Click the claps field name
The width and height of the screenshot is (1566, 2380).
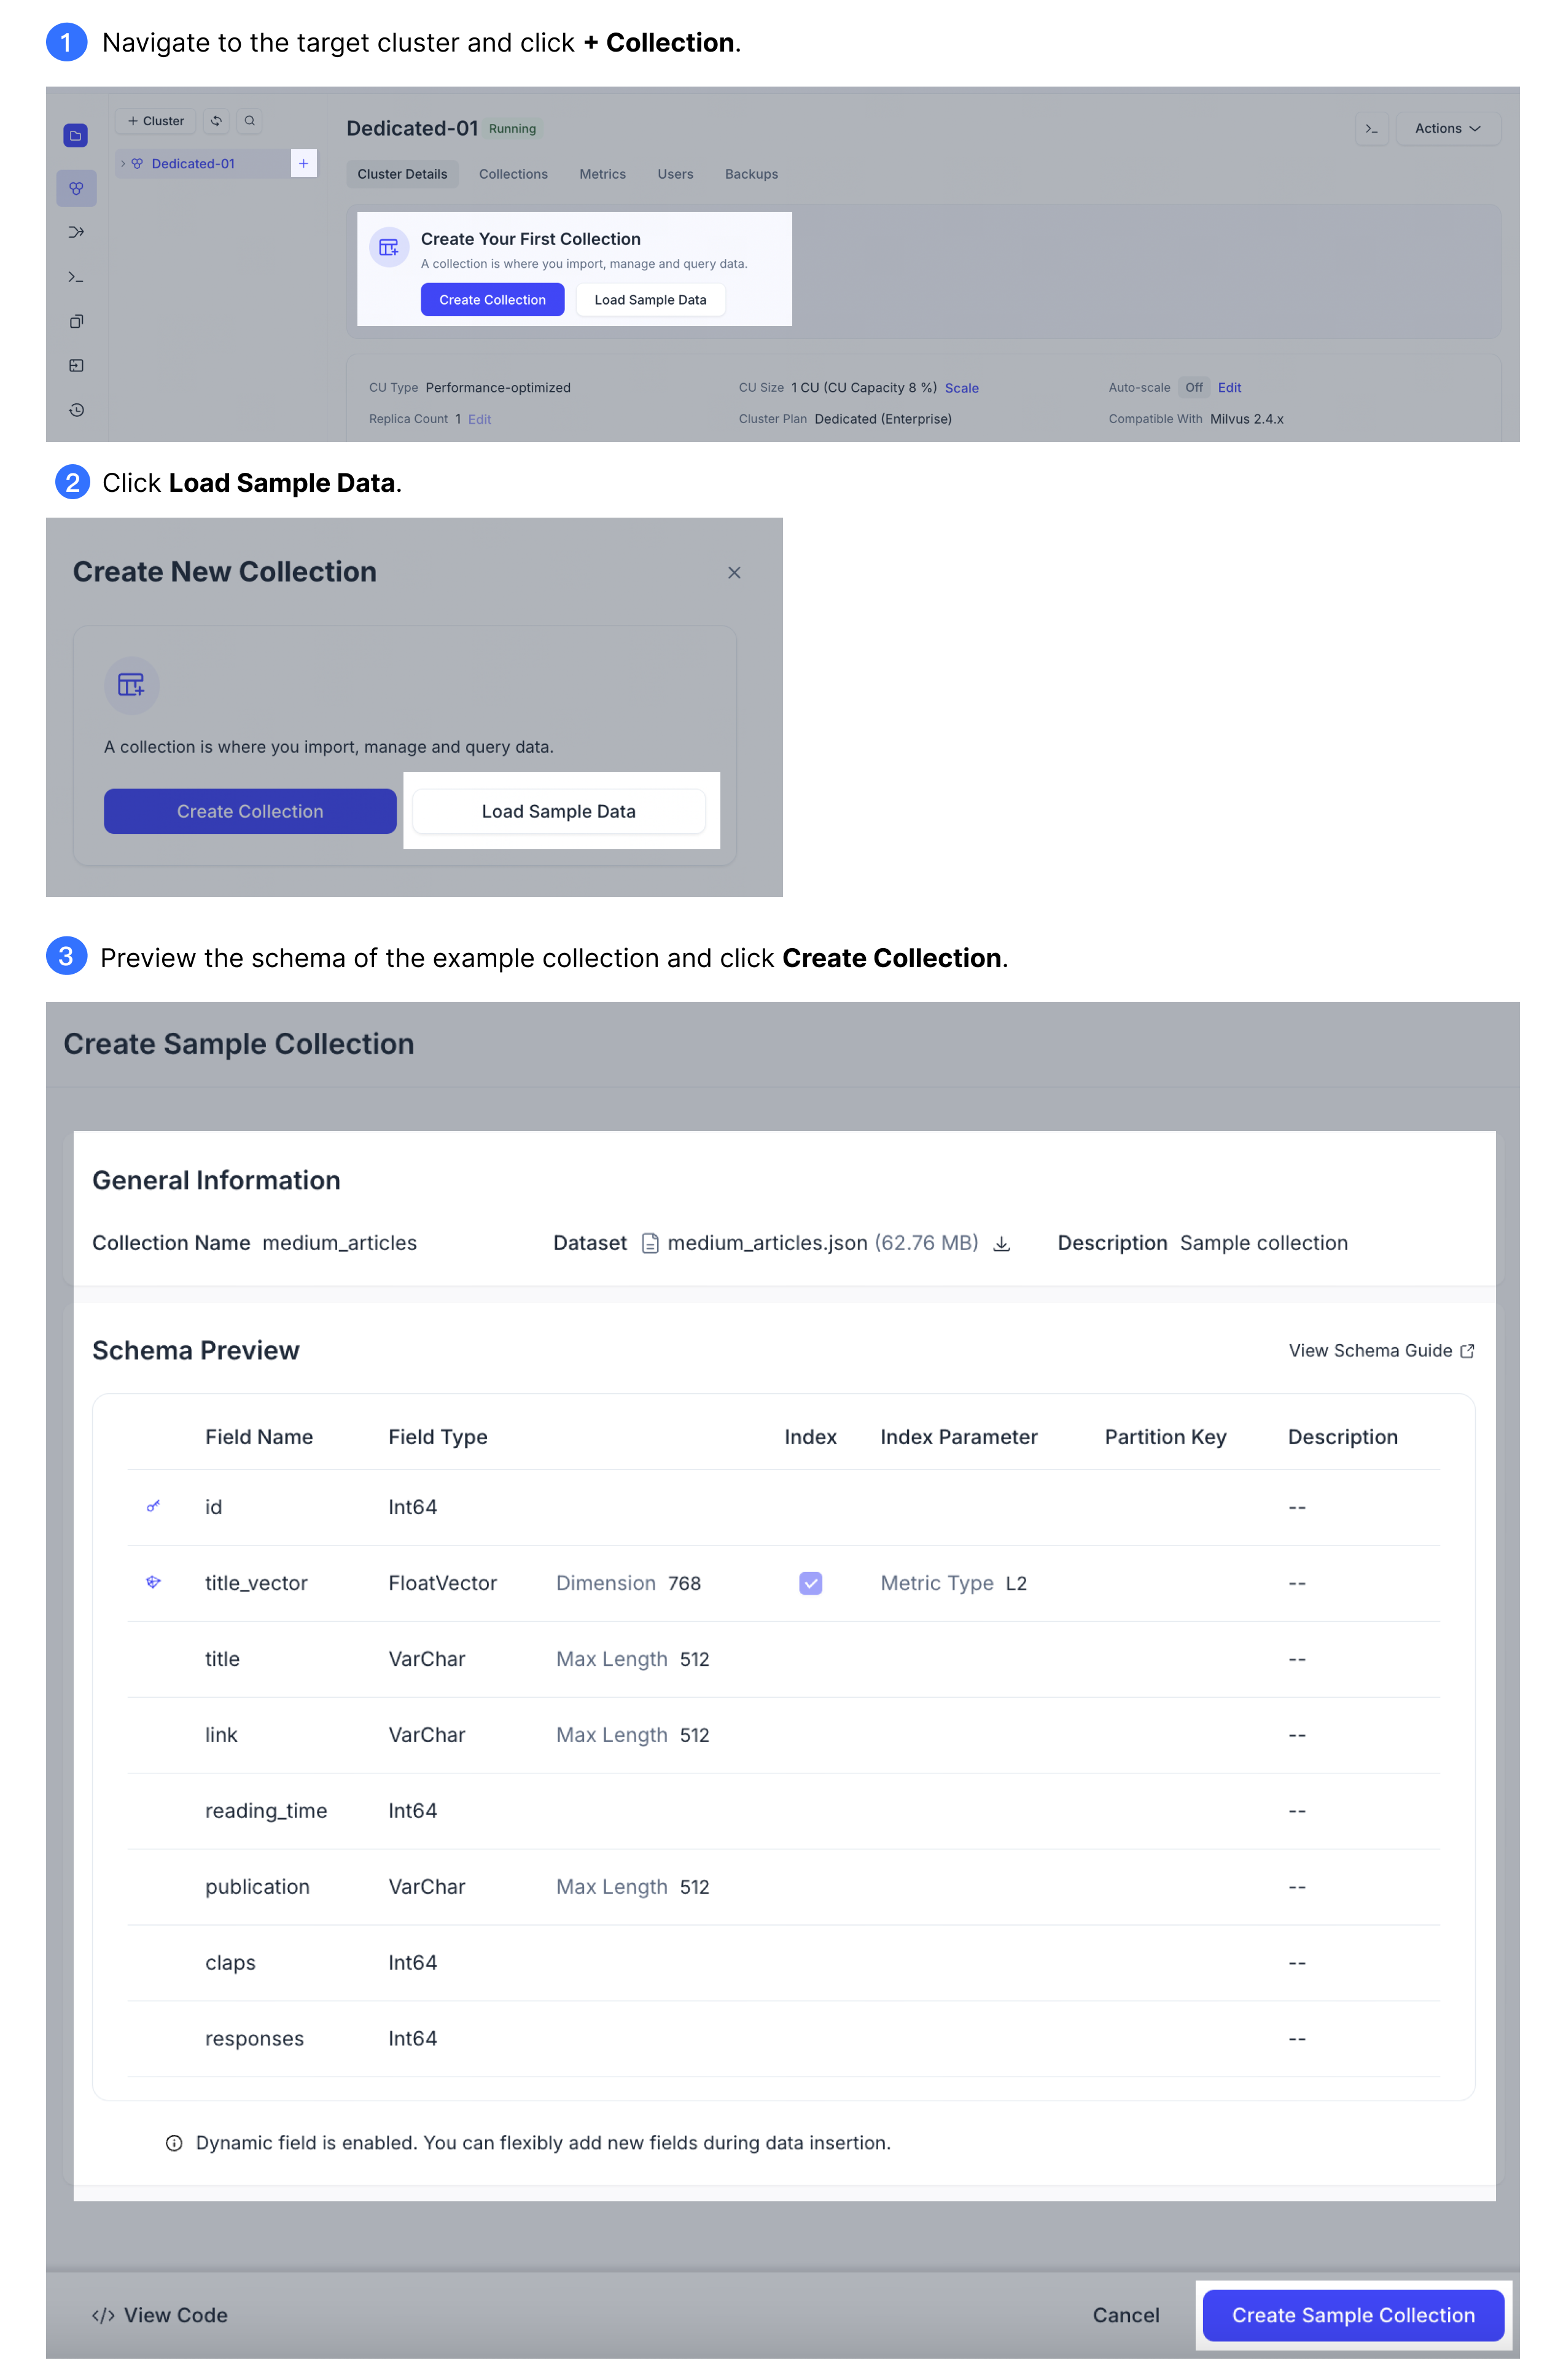pos(230,1963)
